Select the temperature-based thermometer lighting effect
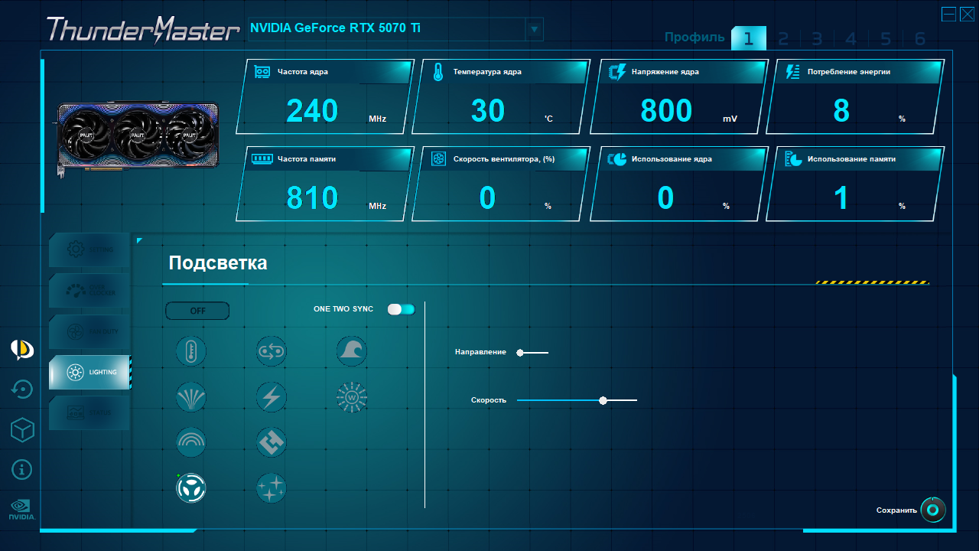Image resolution: width=979 pixels, height=551 pixels. (191, 352)
